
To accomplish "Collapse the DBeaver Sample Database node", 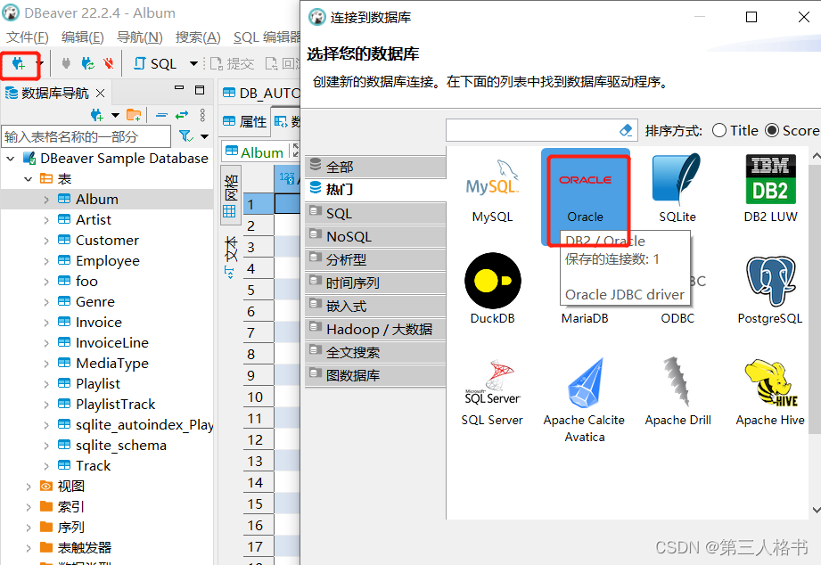I will coord(11,158).
